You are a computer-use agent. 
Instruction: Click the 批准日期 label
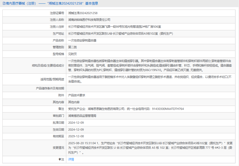click(58, 123)
